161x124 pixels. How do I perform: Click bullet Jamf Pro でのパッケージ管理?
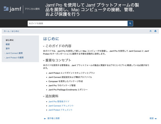pos(62,86)
